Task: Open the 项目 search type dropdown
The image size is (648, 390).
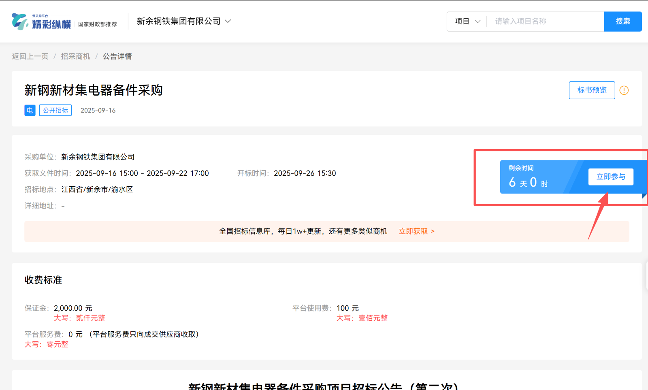Action: click(x=467, y=21)
